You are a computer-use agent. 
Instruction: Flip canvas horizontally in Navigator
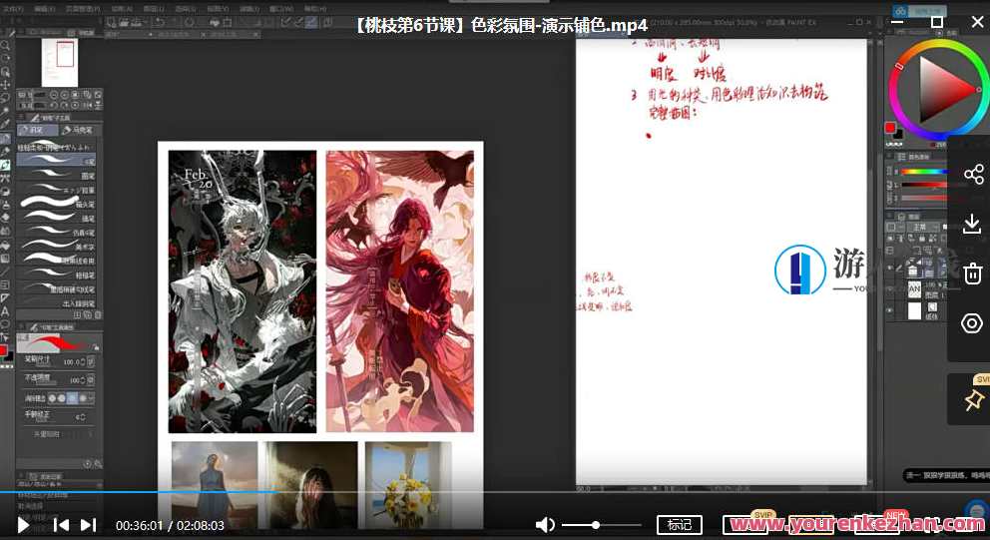[x=87, y=105]
